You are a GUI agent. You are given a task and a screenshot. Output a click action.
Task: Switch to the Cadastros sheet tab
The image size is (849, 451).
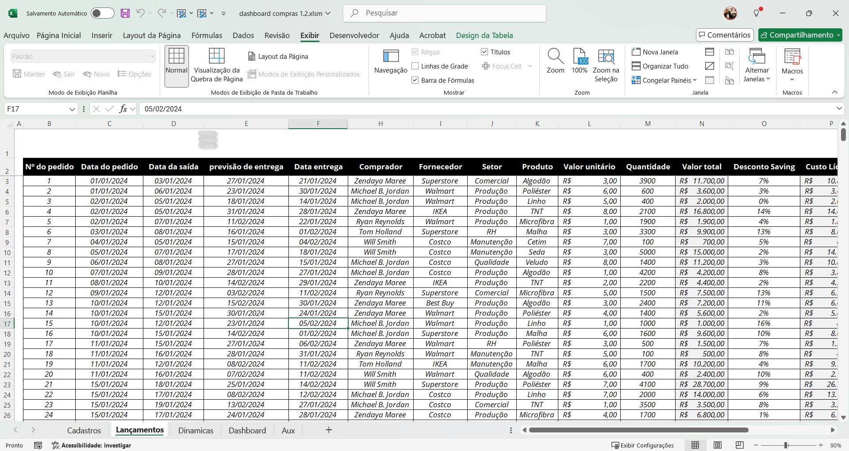[84, 430]
